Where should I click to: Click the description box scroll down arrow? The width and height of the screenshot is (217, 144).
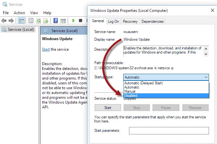[206, 54]
